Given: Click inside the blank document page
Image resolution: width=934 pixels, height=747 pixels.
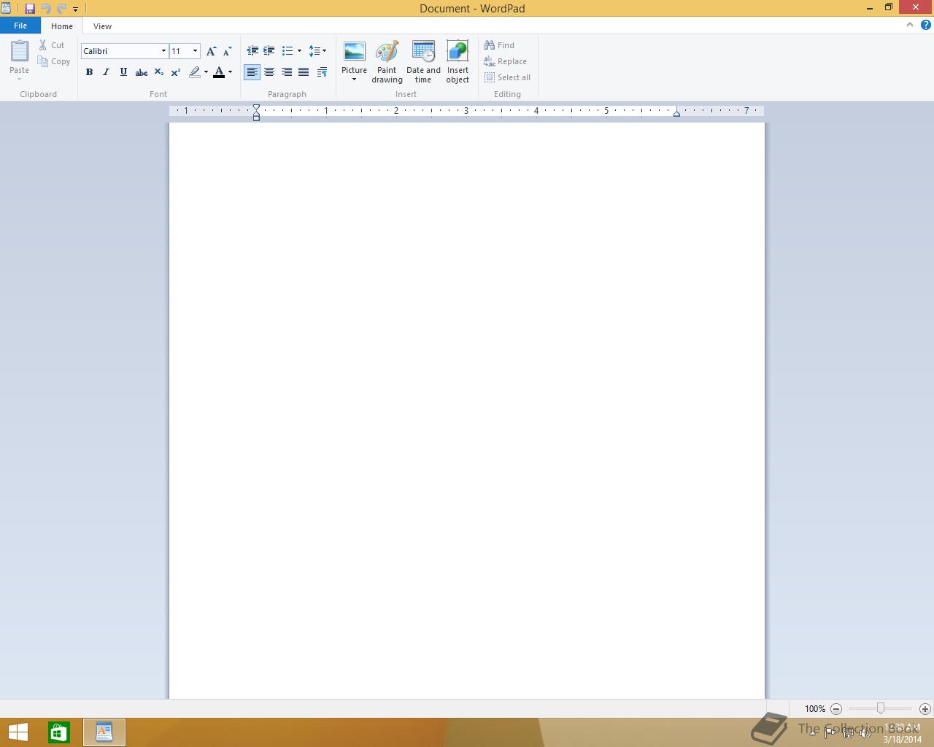Looking at the screenshot, I should 467,411.
